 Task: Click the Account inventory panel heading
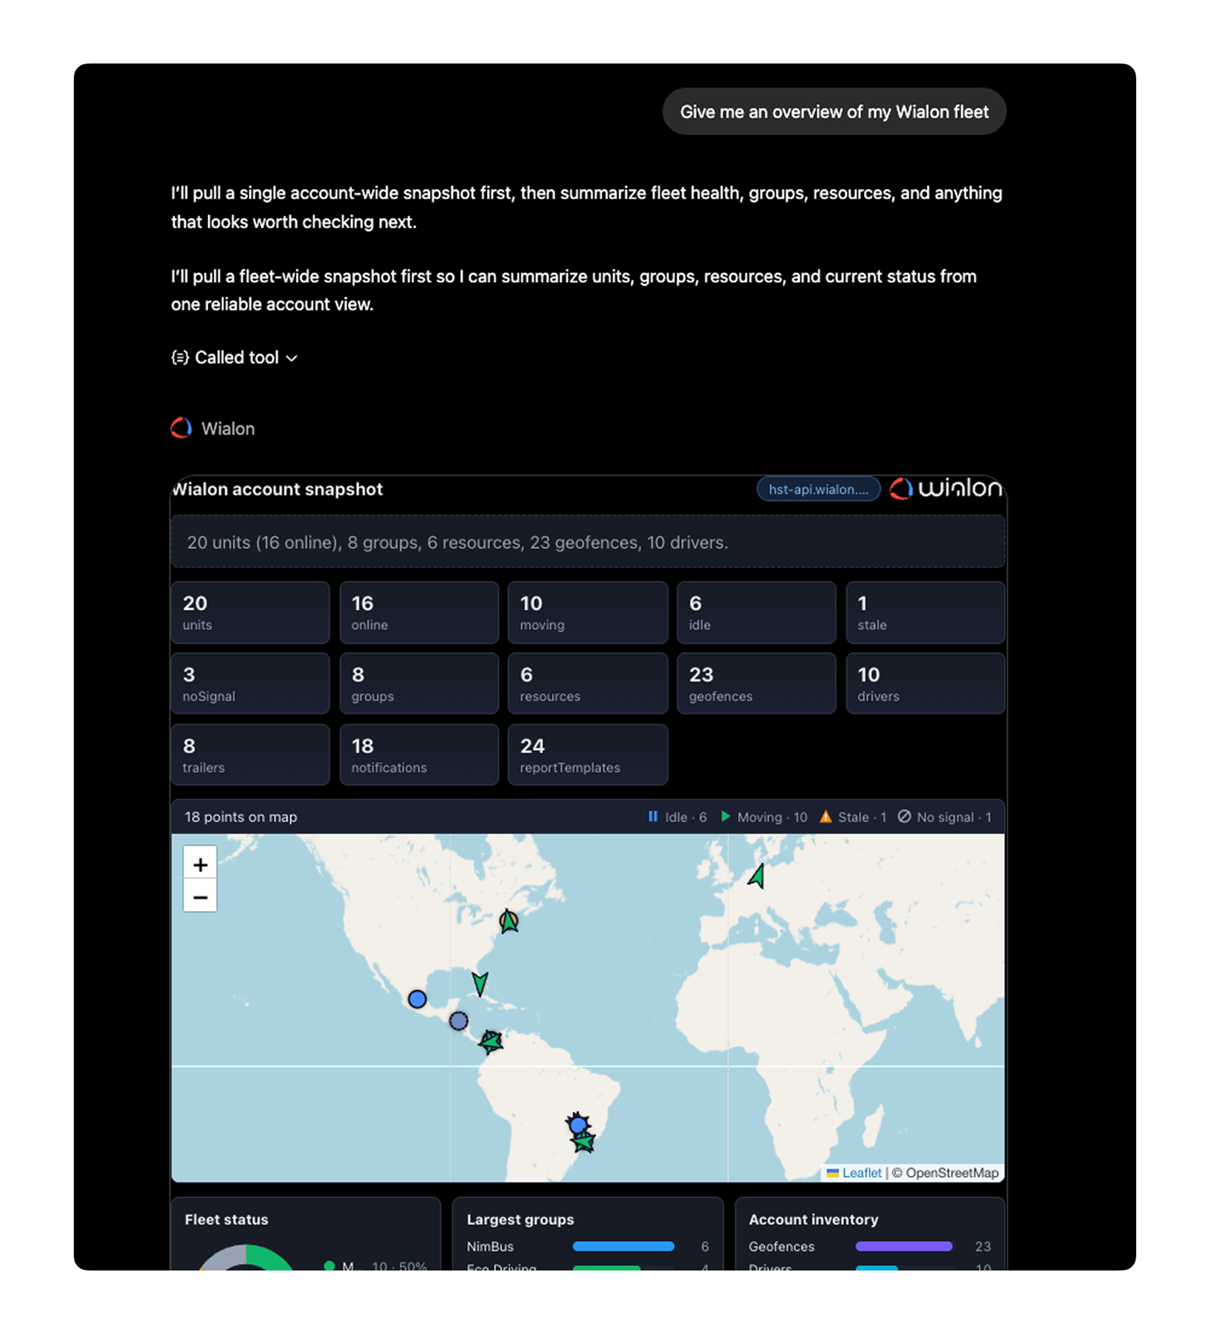pos(814,1220)
